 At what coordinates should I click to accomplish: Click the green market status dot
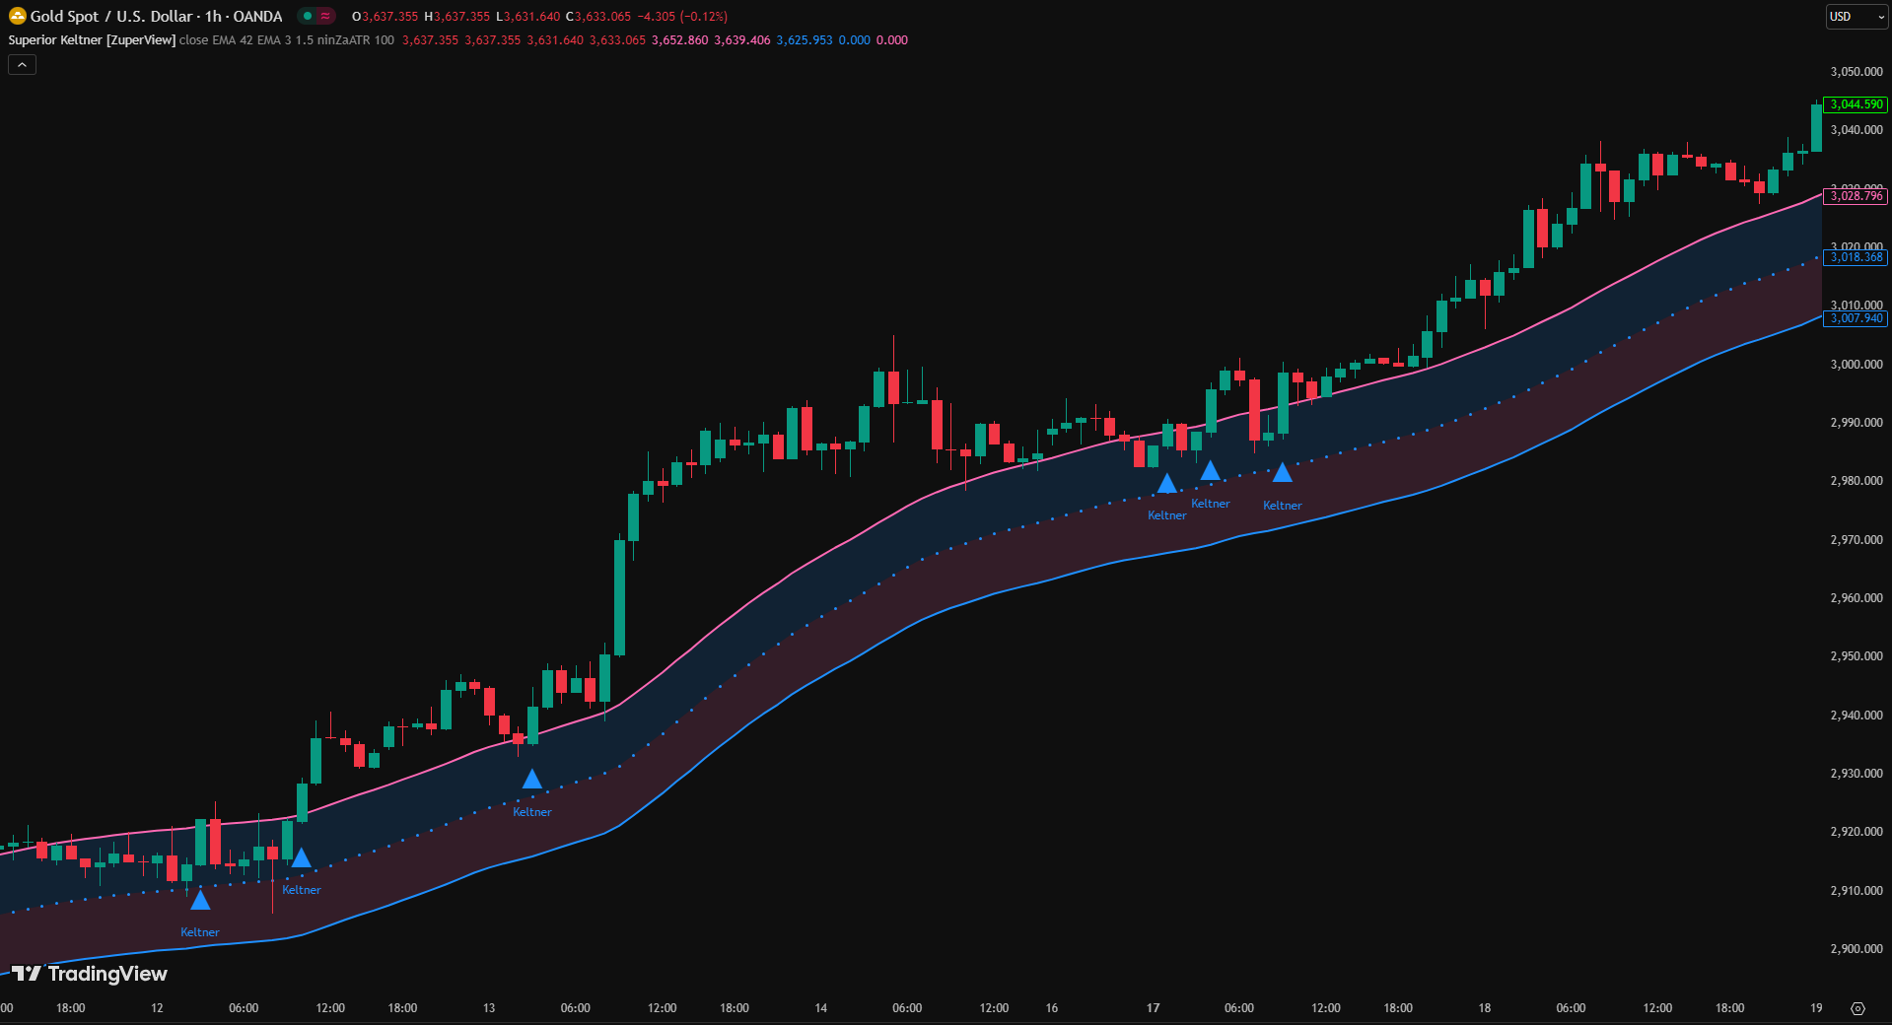click(308, 16)
